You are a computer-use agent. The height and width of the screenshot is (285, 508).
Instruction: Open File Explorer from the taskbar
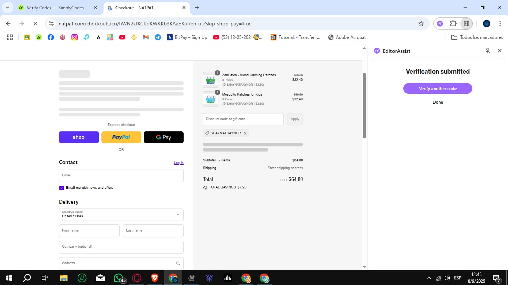(64, 278)
